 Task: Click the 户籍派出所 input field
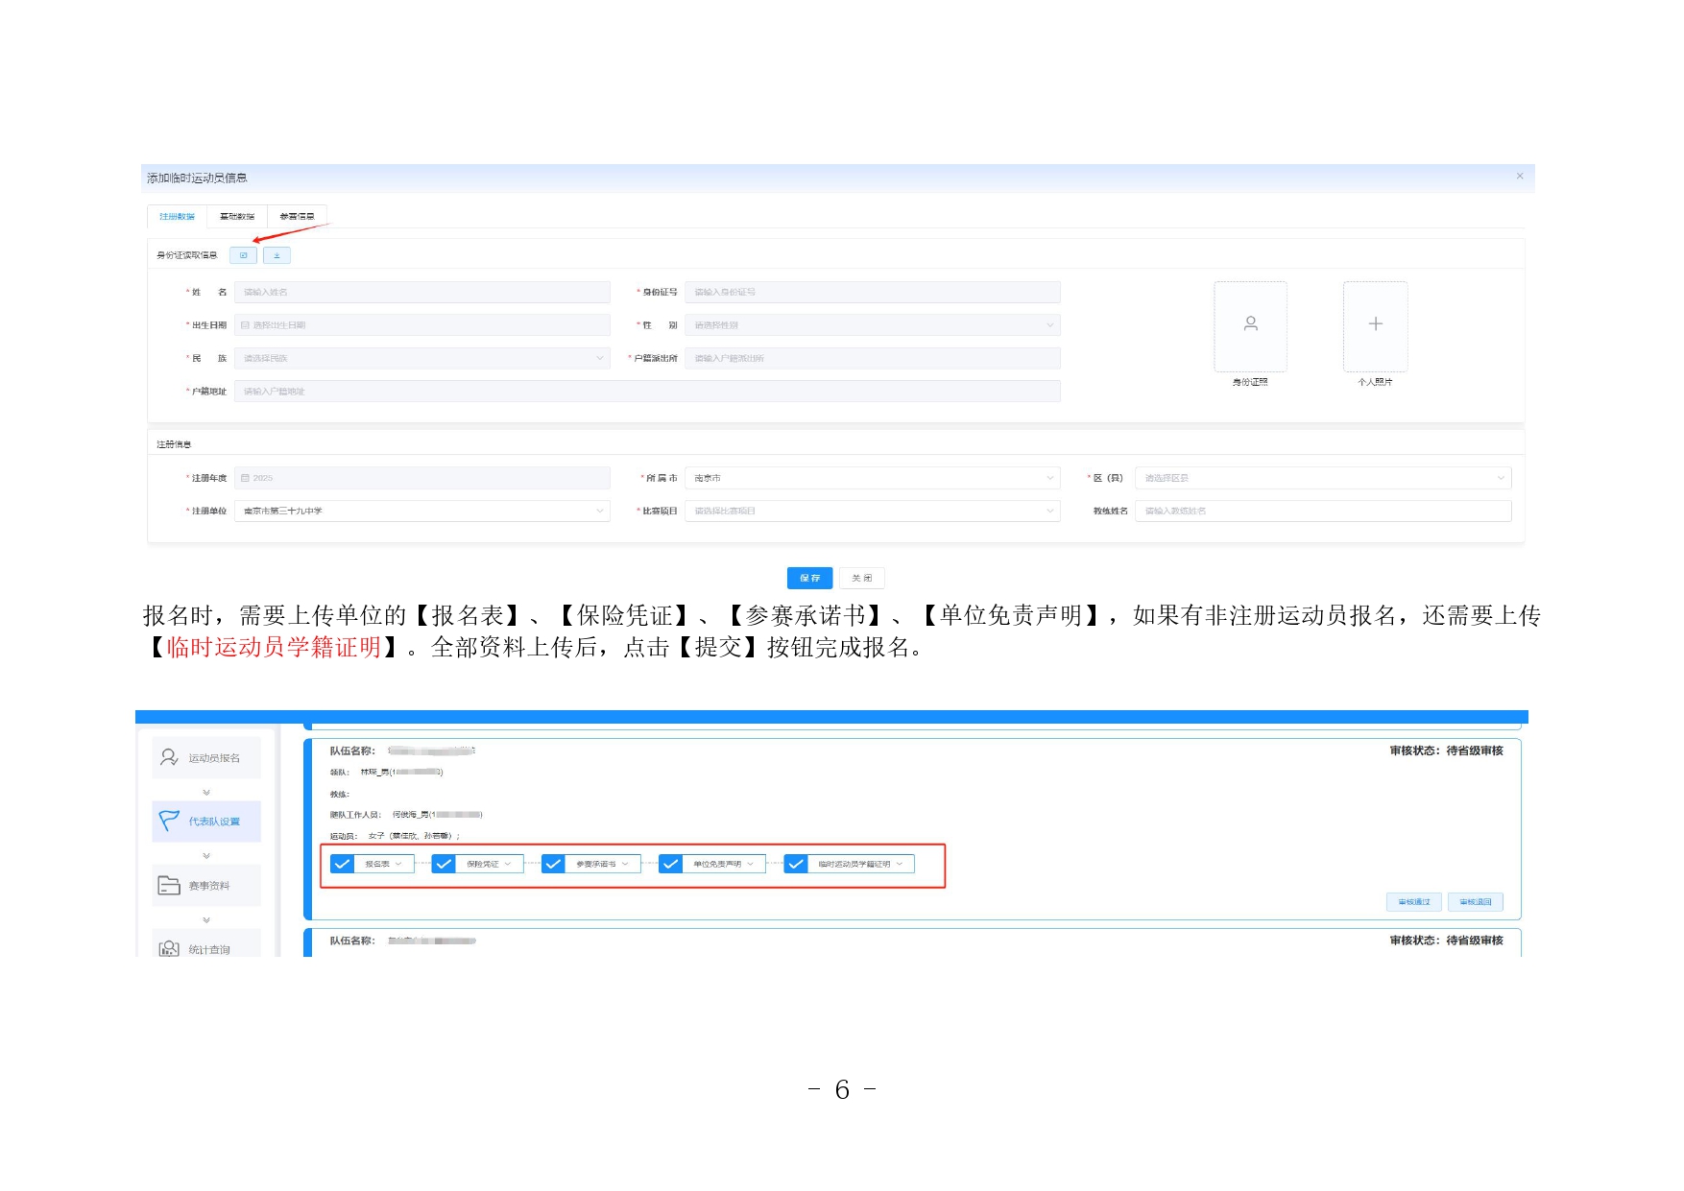tap(872, 358)
